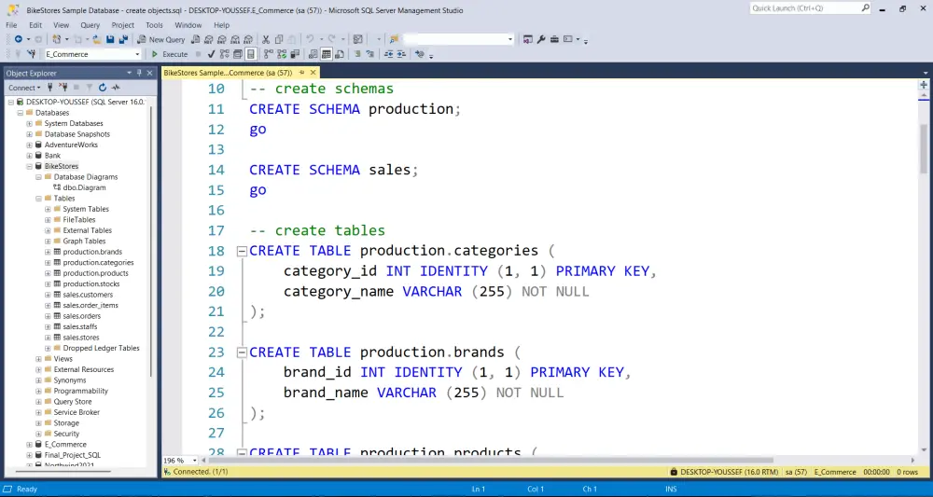Collapse CREATE TABLE production.categories code block
Viewport: 933px width, 497px height.
pyautogui.click(x=242, y=251)
